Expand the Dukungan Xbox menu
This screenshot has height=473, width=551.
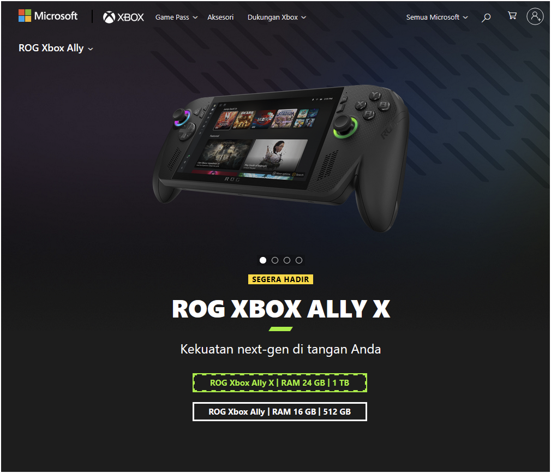(277, 17)
